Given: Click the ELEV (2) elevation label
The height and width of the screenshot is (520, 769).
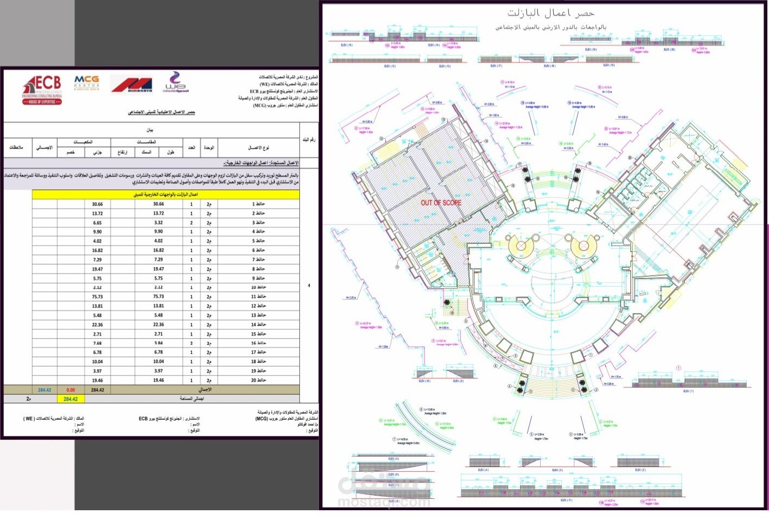Looking at the screenshot, I should [x=640, y=470].
